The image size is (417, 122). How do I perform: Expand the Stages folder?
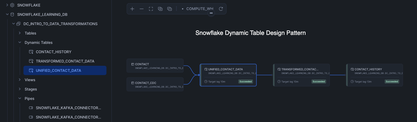[20, 89]
